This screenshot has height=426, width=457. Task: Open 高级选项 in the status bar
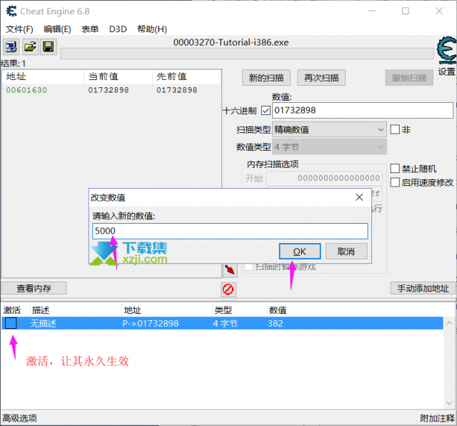19,418
